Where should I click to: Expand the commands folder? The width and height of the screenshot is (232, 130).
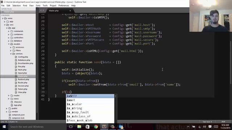[x=9, y=31]
